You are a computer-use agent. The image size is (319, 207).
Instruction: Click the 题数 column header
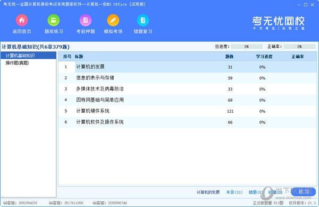pyautogui.click(x=230, y=57)
